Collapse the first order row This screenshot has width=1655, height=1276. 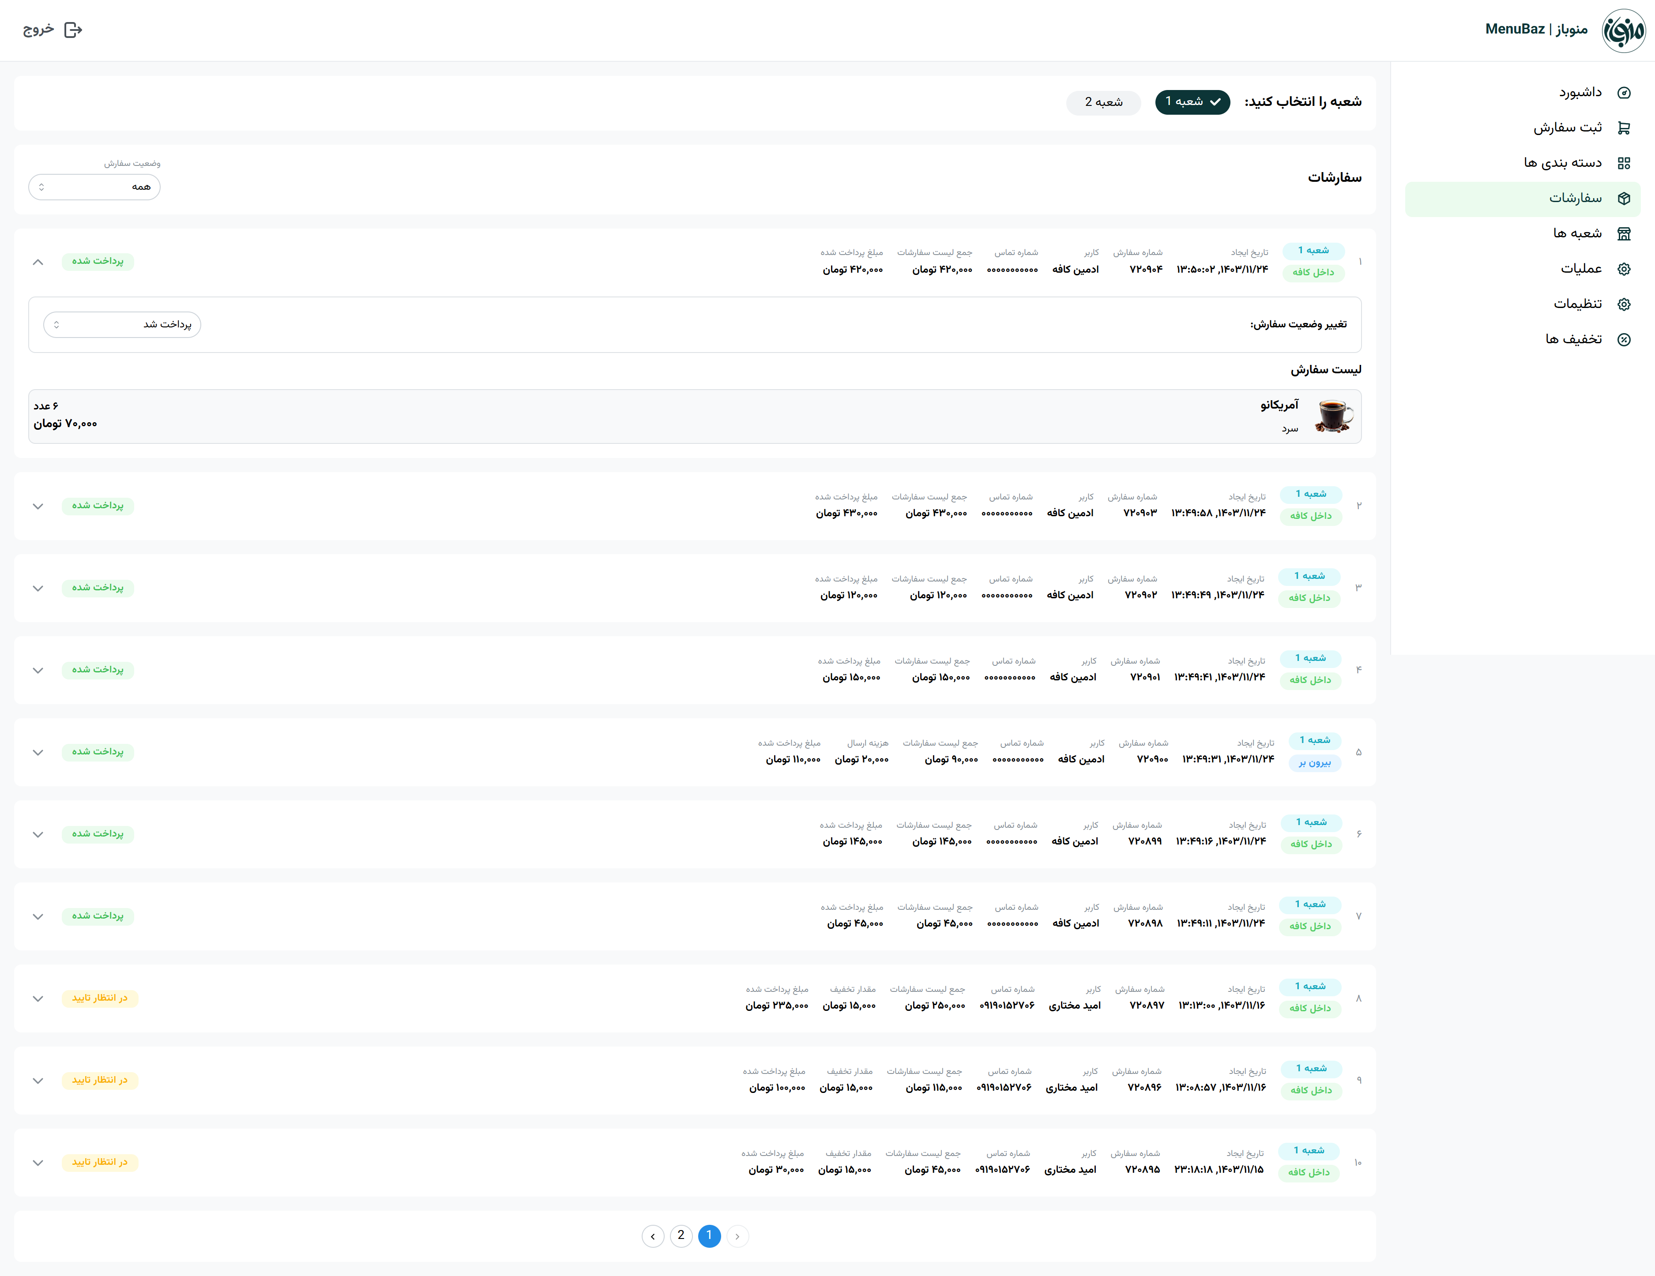click(x=38, y=262)
